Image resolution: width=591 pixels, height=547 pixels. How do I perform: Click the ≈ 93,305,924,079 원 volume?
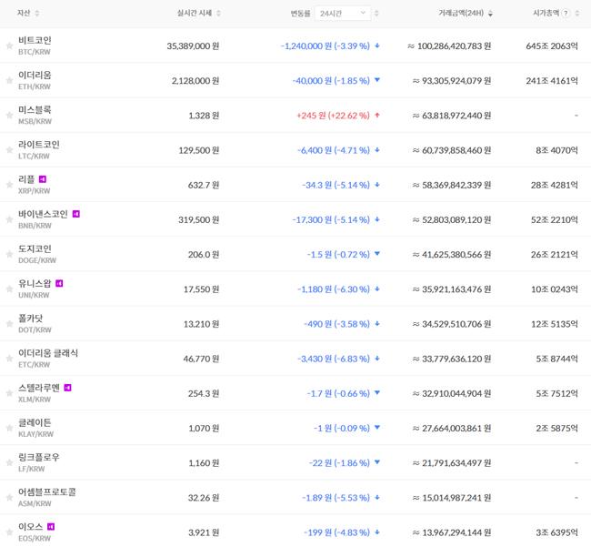(452, 81)
